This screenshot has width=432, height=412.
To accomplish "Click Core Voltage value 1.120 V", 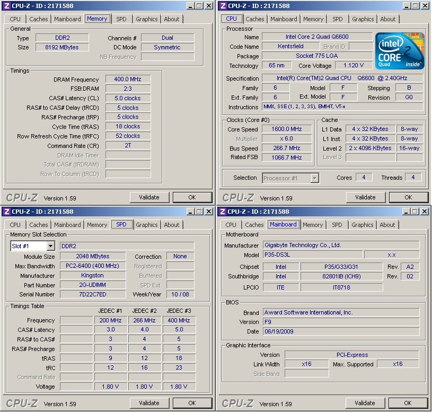I will tap(354, 65).
